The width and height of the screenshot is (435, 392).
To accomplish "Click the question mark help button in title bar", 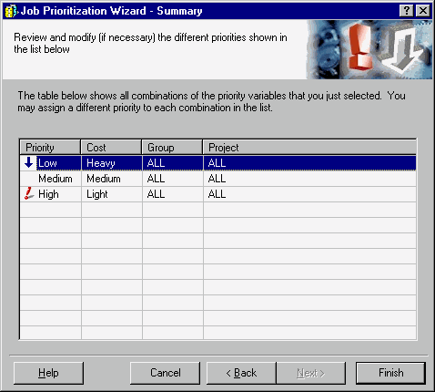I will (x=407, y=11).
